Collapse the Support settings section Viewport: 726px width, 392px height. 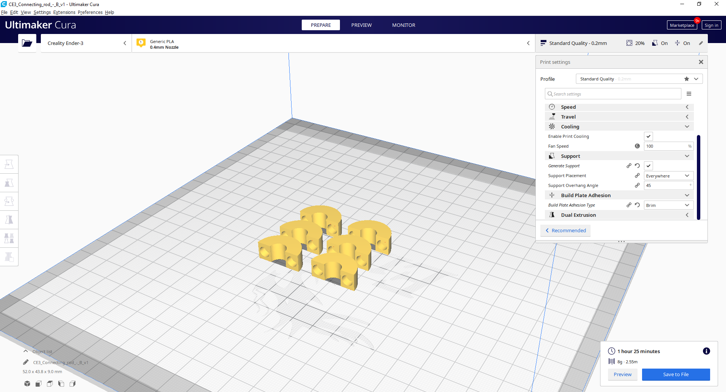point(619,156)
